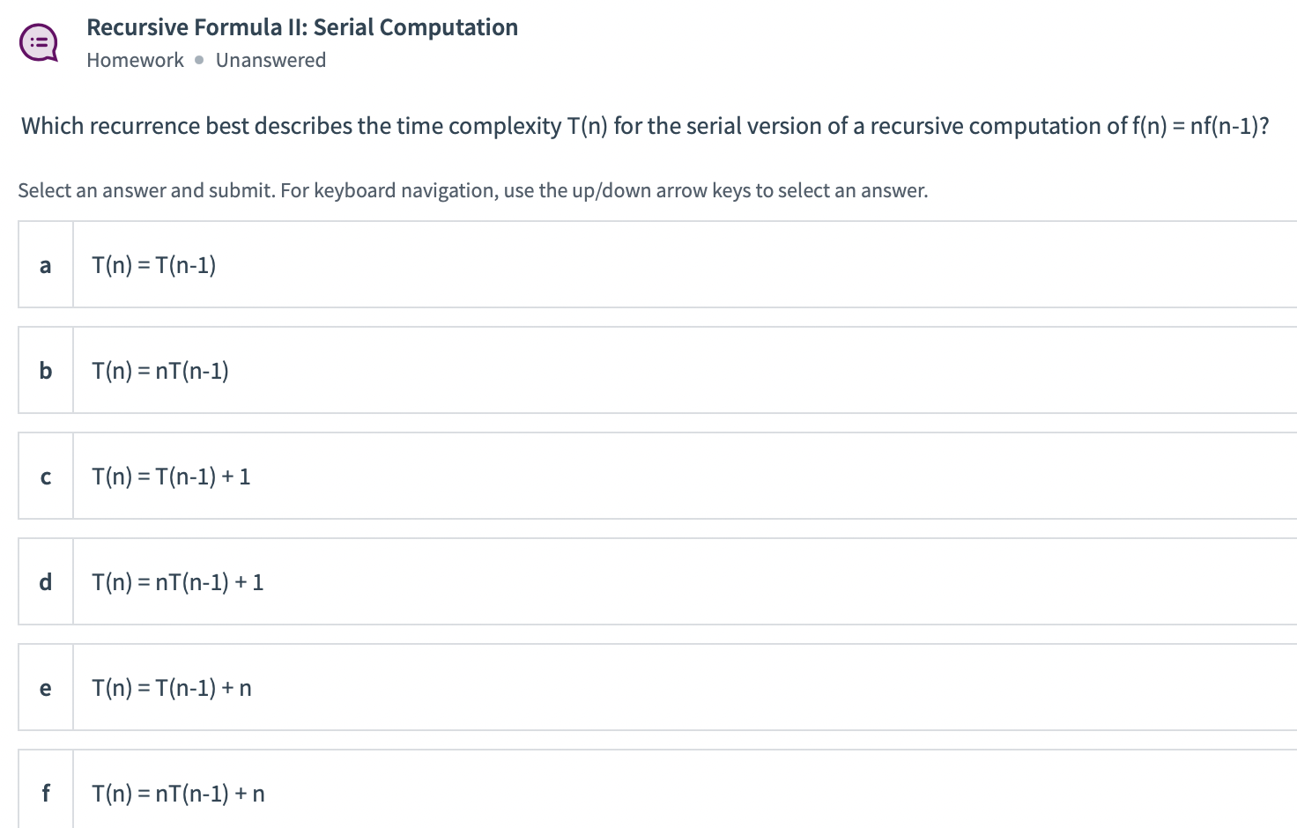Click the dot separator between Homework and Unanswered

tap(199, 60)
